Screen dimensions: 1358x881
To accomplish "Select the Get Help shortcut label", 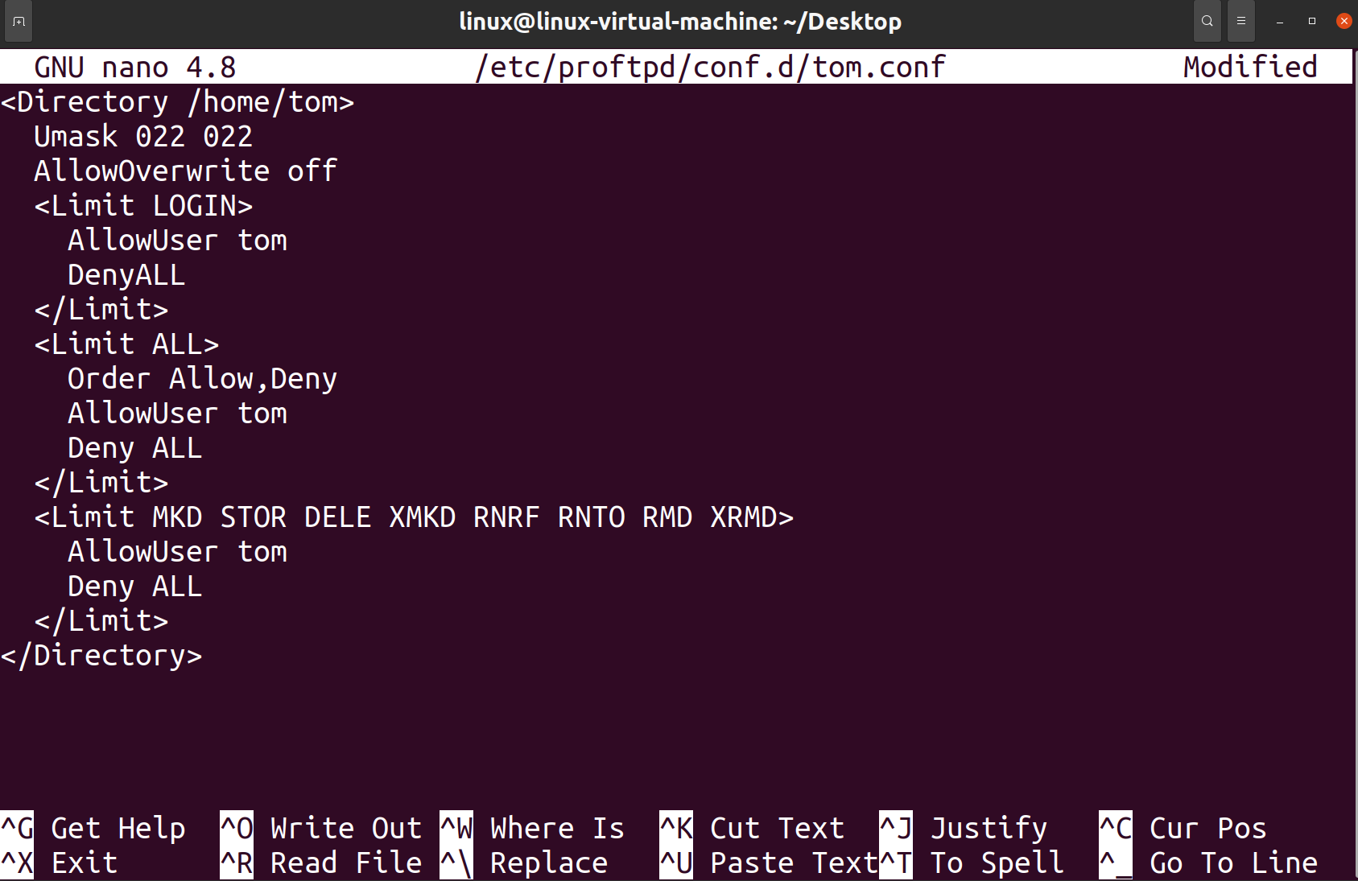I will click(117, 827).
